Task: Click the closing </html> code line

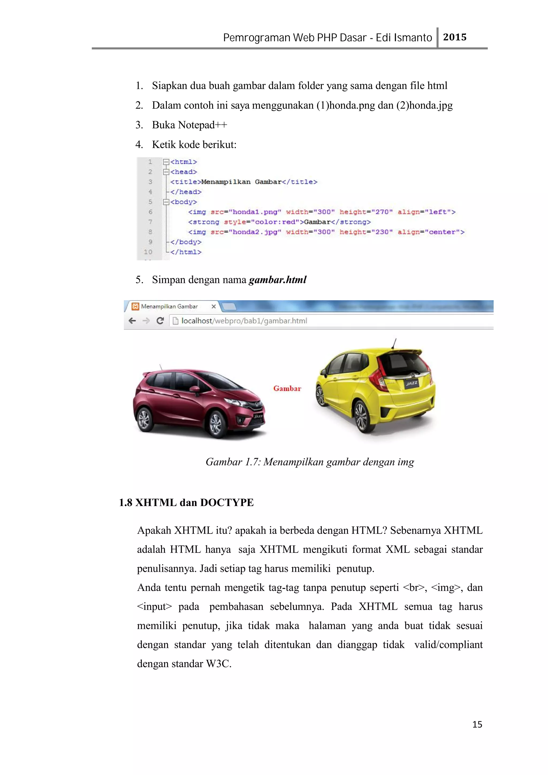Action: click(186, 252)
